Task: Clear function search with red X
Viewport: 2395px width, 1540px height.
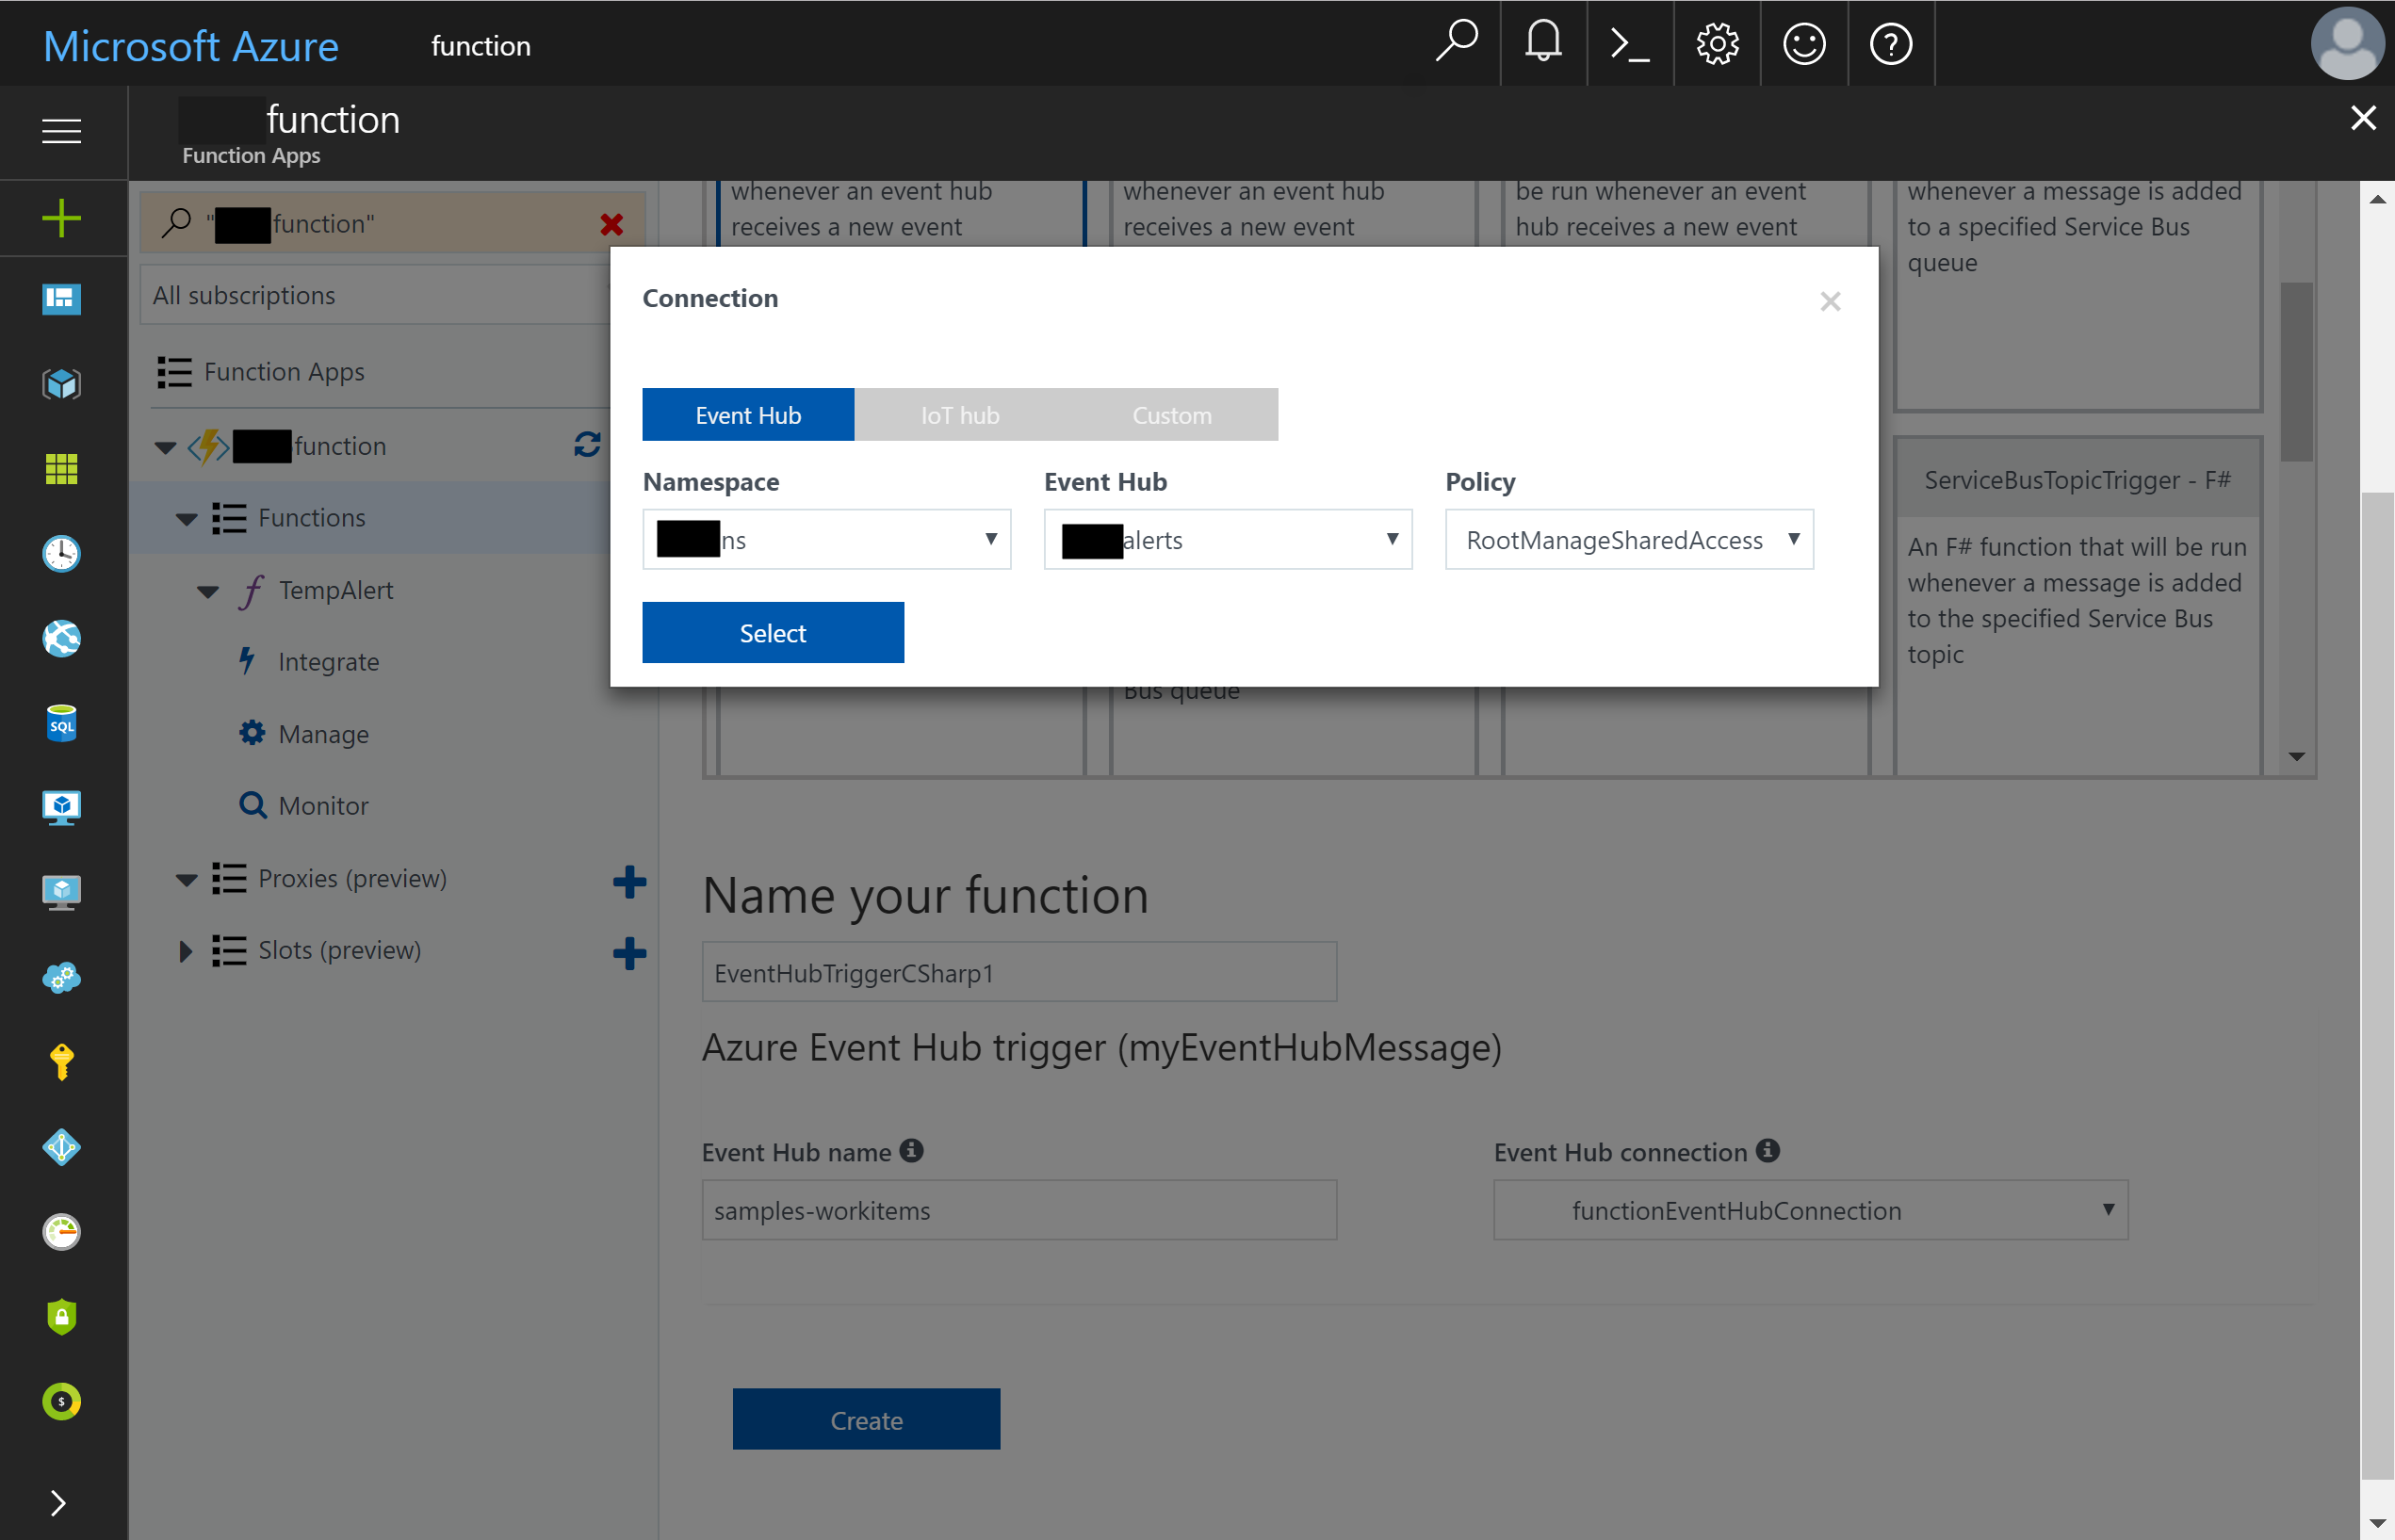Action: pos(612,224)
